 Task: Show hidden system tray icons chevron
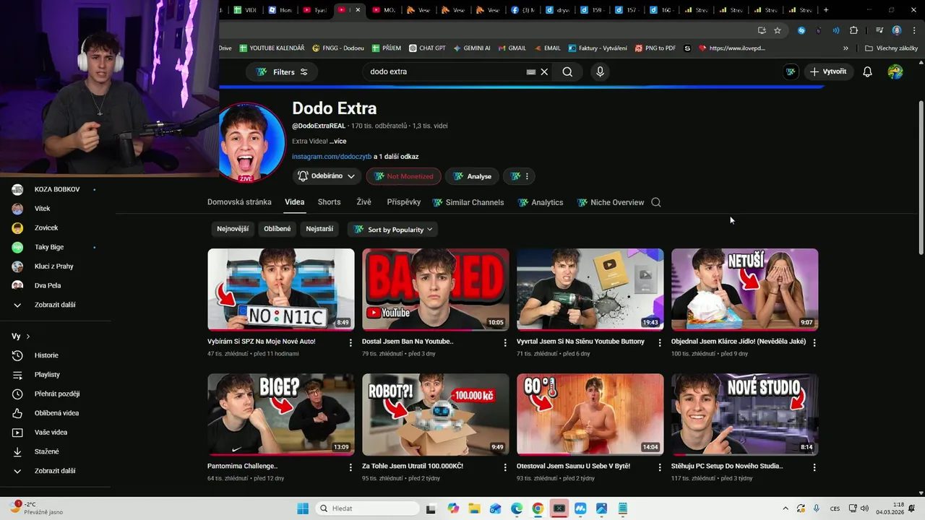(785, 508)
